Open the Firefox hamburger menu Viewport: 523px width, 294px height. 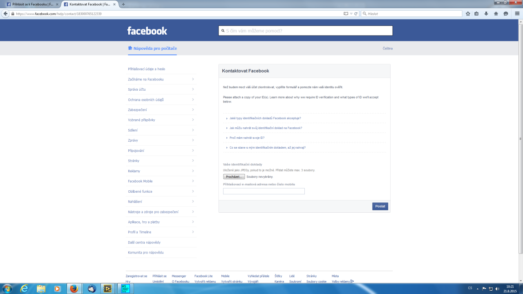[x=517, y=13]
